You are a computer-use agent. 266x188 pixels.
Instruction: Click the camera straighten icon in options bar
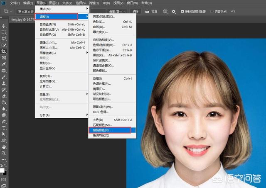[x=147, y=12]
